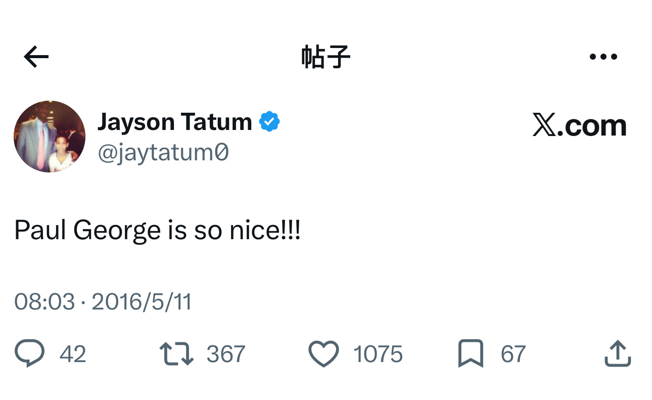
Task: Repost using the retweet arrows icon
Action: 176,353
